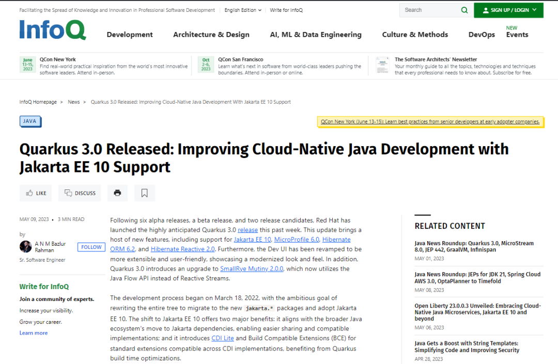Click the search magnifier icon
This screenshot has height=364, width=558.
click(464, 10)
